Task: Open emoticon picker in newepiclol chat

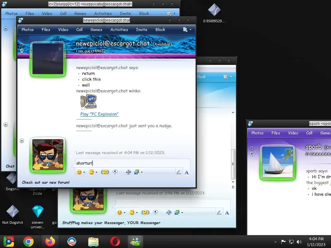Action: pos(79,172)
